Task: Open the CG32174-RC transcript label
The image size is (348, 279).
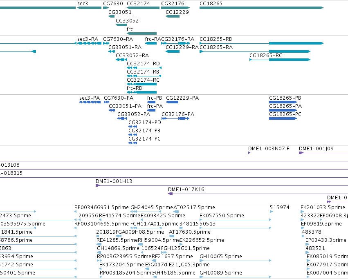Action: (143, 80)
